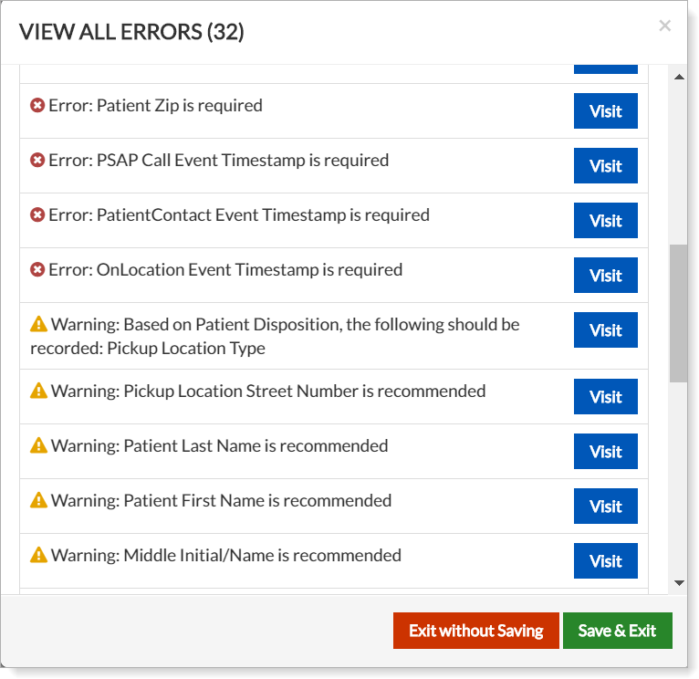Click the scrollbar up arrow
Screen dimensions: 699x679
click(x=678, y=77)
